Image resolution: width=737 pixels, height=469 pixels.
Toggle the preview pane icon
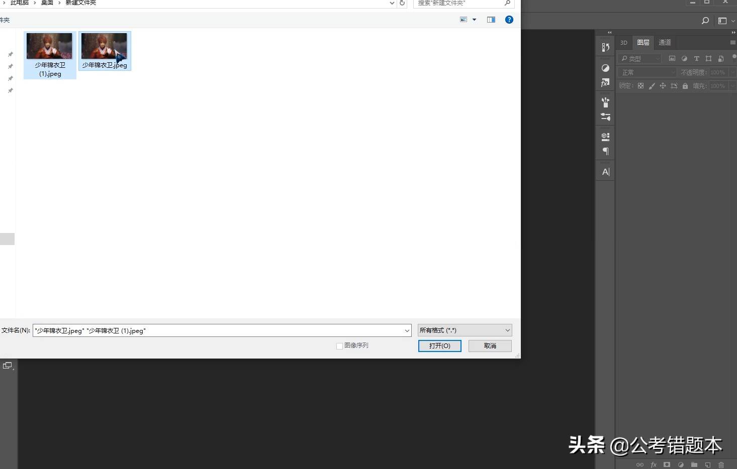(491, 20)
